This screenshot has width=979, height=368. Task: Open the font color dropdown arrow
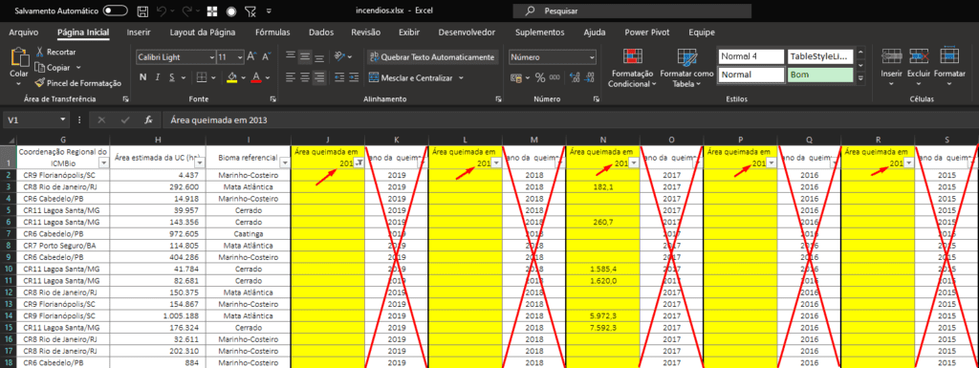click(x=268, y=77)
